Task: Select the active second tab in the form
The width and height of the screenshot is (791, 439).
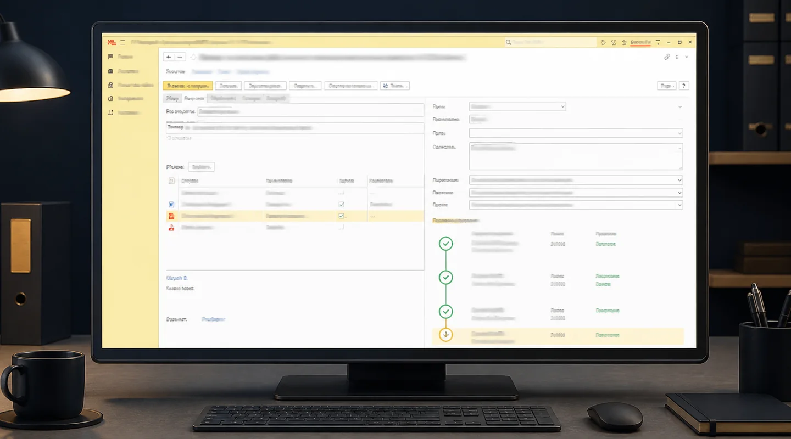Action: (193, 98)
